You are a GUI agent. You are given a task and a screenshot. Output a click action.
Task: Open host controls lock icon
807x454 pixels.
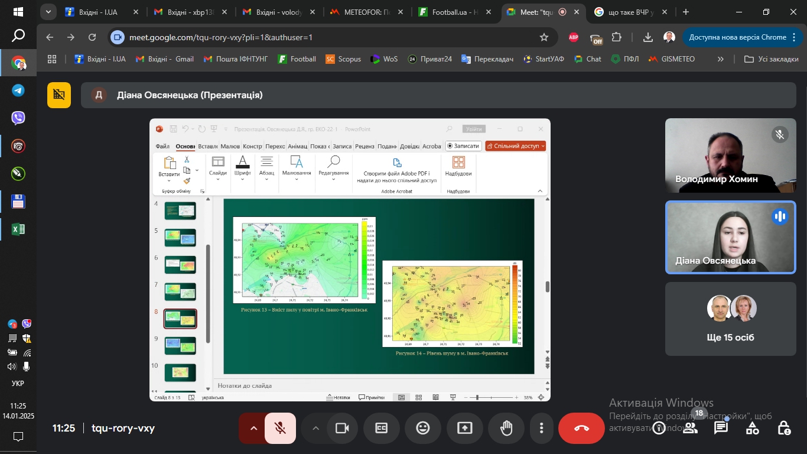coord(783,428)
